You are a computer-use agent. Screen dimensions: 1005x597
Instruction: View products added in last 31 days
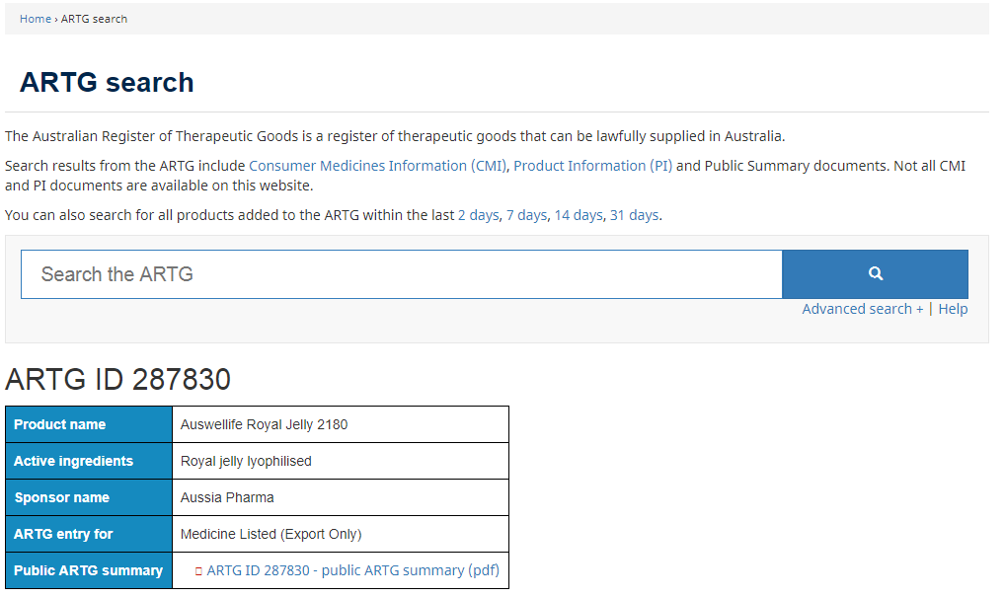(x=634, y=215)
